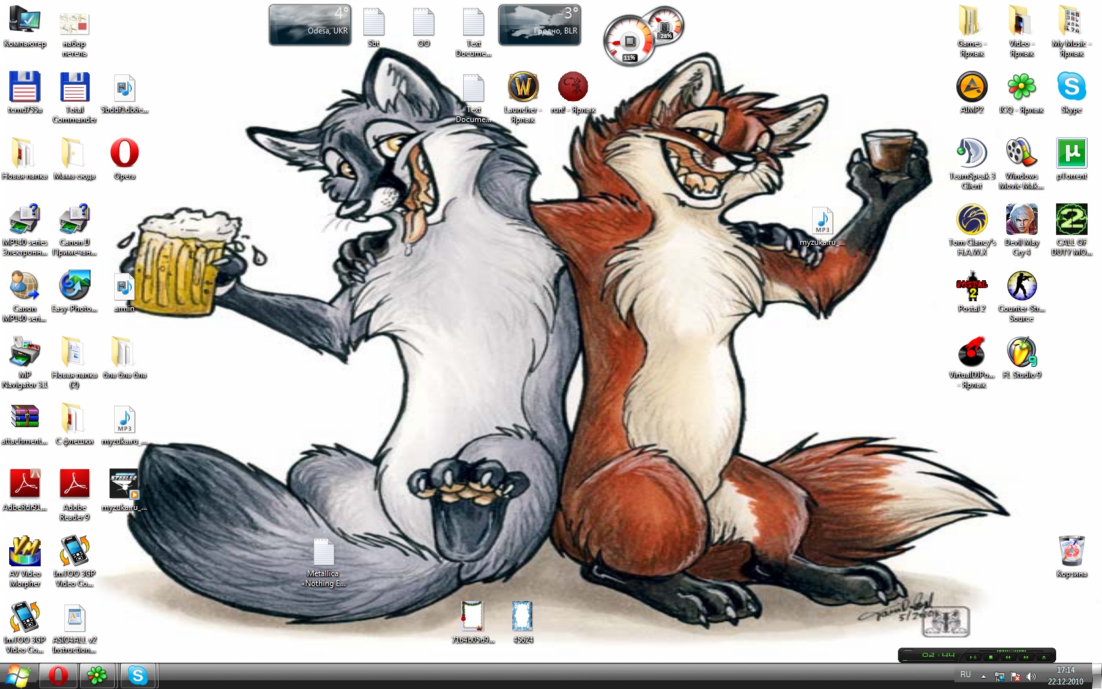This screenshot has height=689, width=1102.
Task: Switch to Skype on the taskbar
Action: pos(137,675)
